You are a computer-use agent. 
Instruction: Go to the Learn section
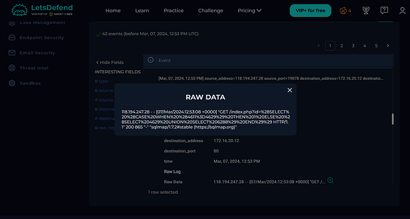(x=142, y=11)
